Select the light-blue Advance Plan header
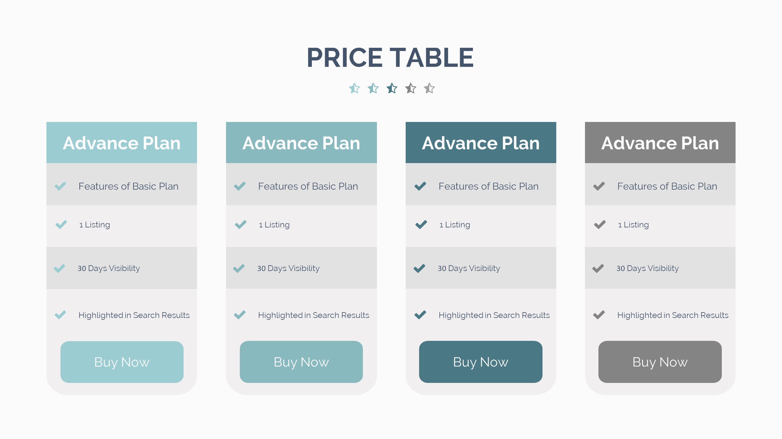 [x=122, y=143]
